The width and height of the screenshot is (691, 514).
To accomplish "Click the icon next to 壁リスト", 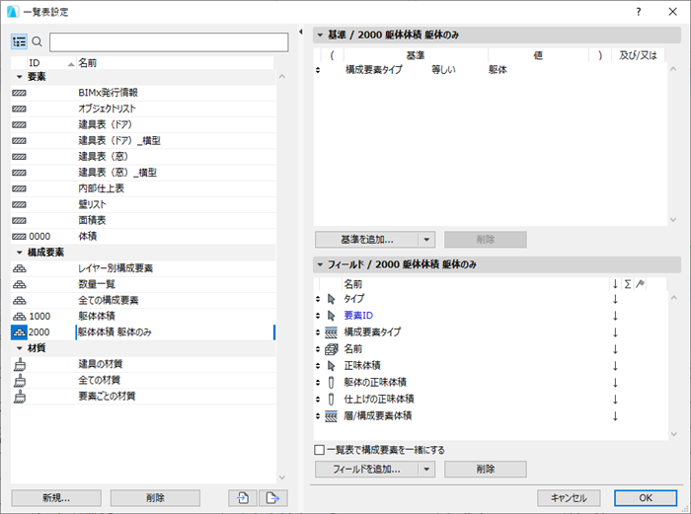I will pyautogui.click(x=19, y=204).
